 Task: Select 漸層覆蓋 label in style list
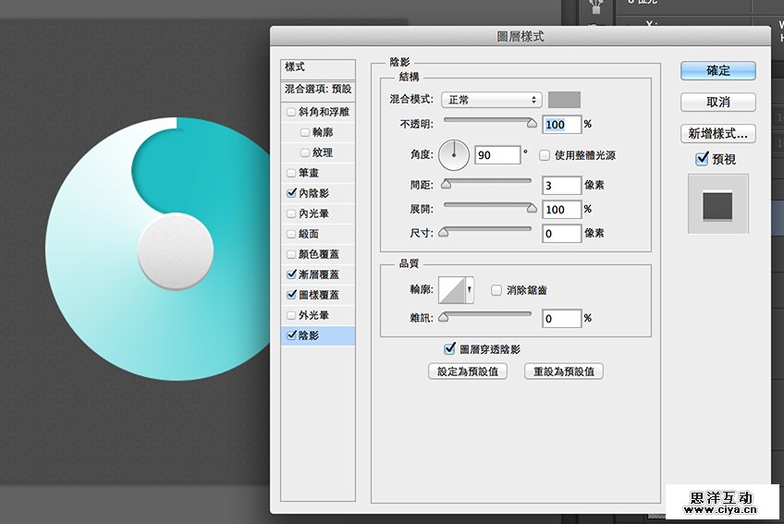coord(319,274)
